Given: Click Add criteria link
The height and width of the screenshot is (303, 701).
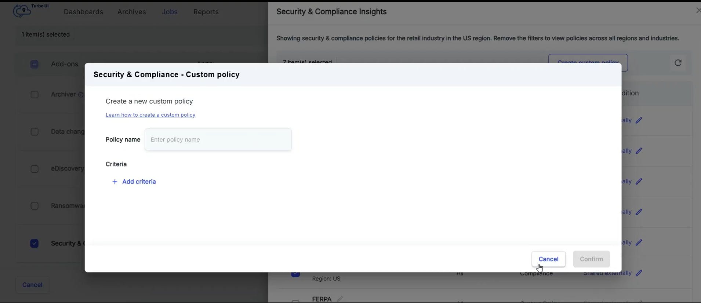Looking at the screenshot, I should tap(139, 182).
